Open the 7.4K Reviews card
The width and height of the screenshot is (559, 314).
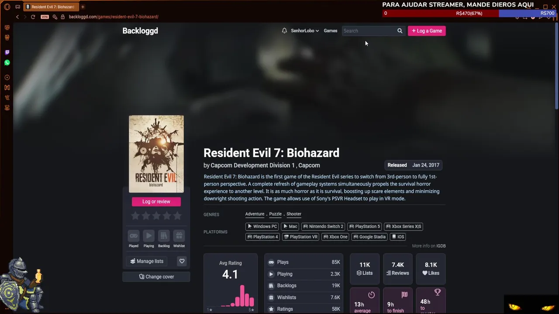[x=397, y=269]
